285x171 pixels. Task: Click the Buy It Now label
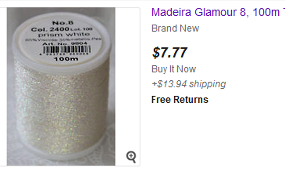174,69
